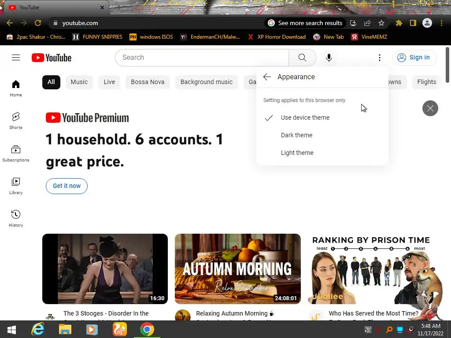Click the install app icon in the address bar
Viewport: 451px width, 338px height.
353,23
